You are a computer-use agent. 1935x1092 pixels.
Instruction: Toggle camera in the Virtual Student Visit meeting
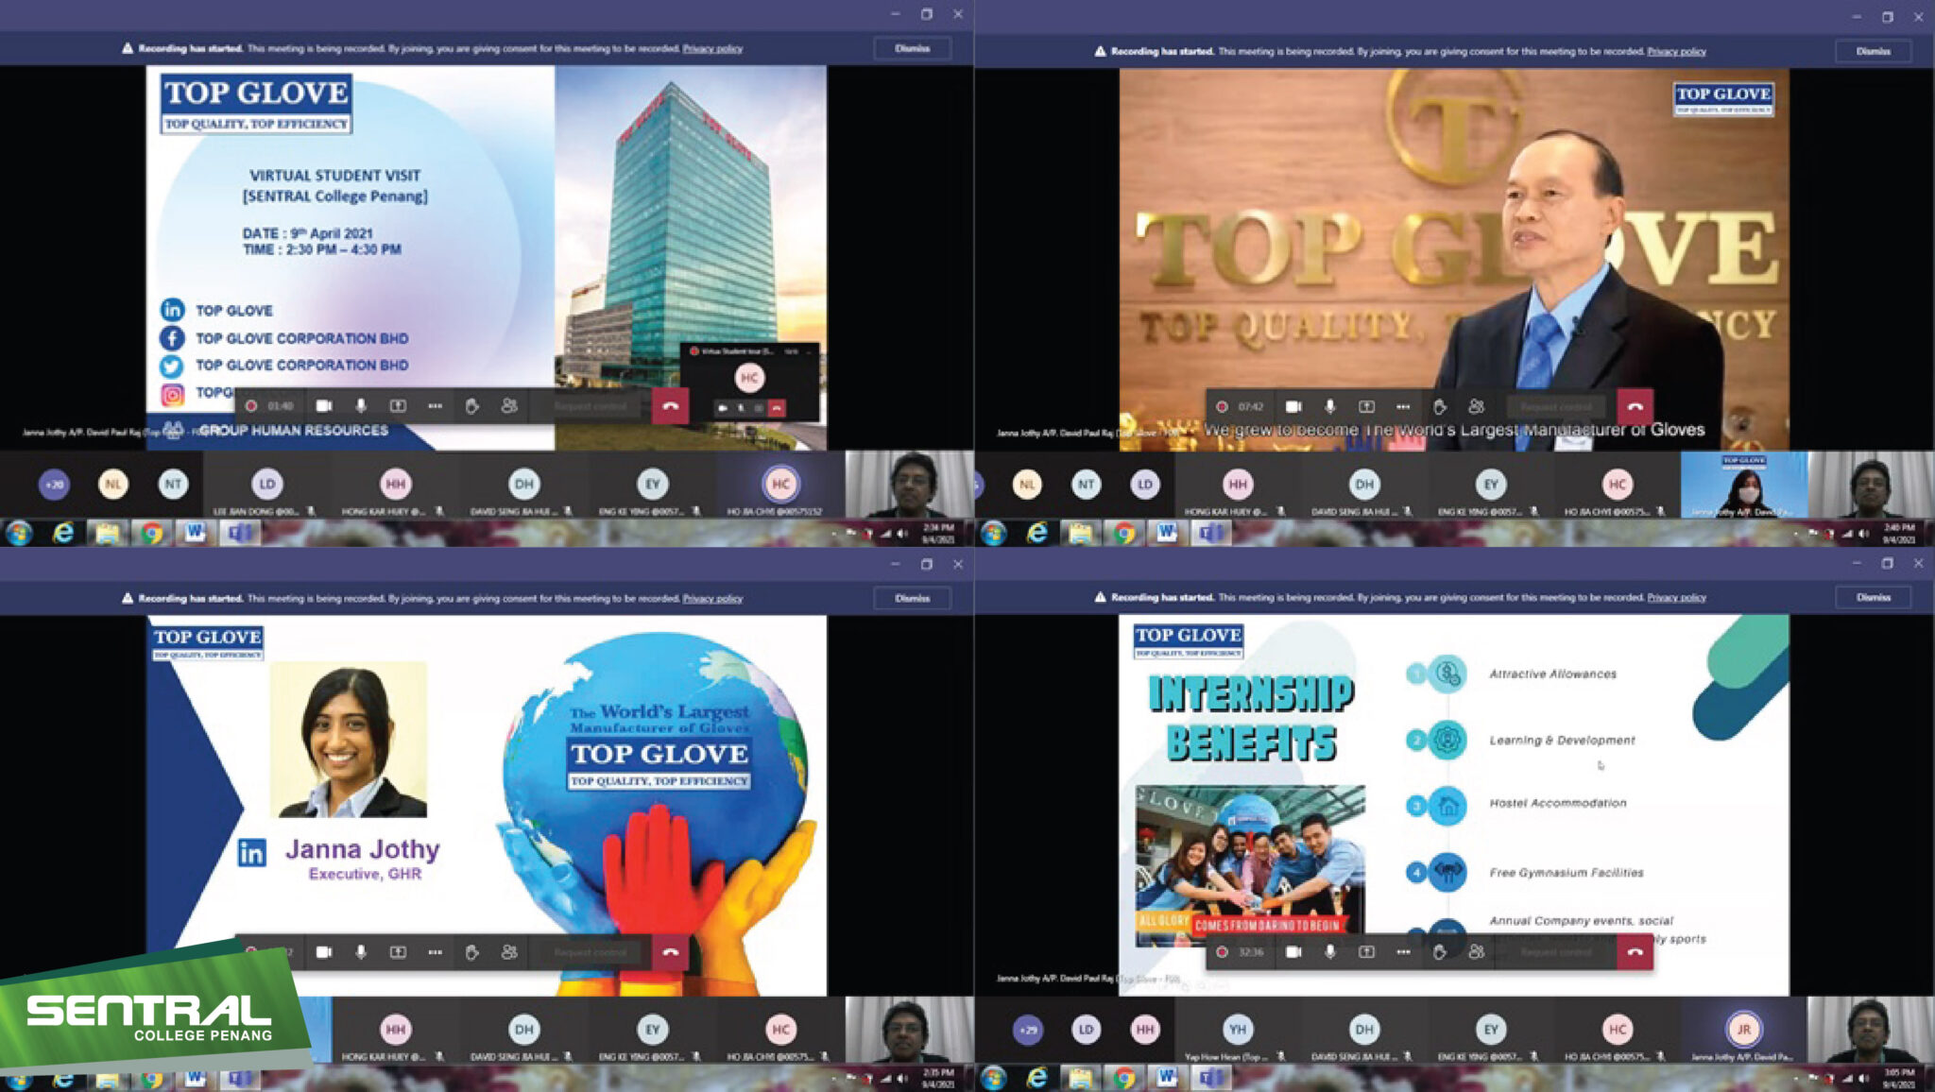pos(324,406)
